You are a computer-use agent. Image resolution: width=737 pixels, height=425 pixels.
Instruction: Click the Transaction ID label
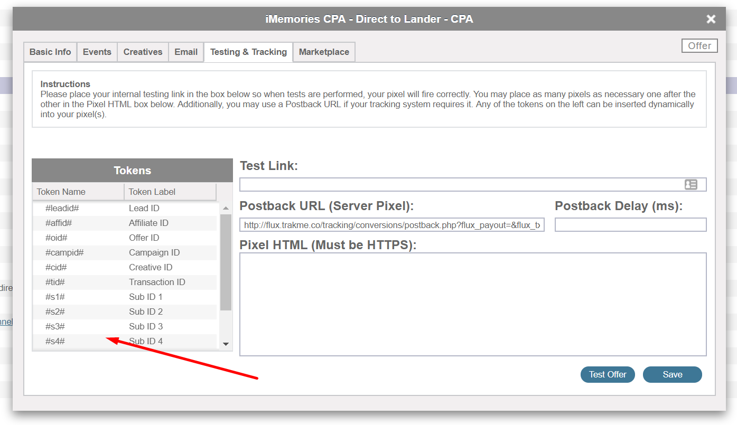(157, 282)
